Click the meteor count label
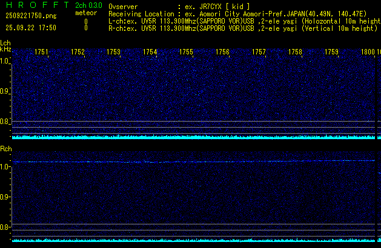 pyautogui.click(x=85, y=13)
